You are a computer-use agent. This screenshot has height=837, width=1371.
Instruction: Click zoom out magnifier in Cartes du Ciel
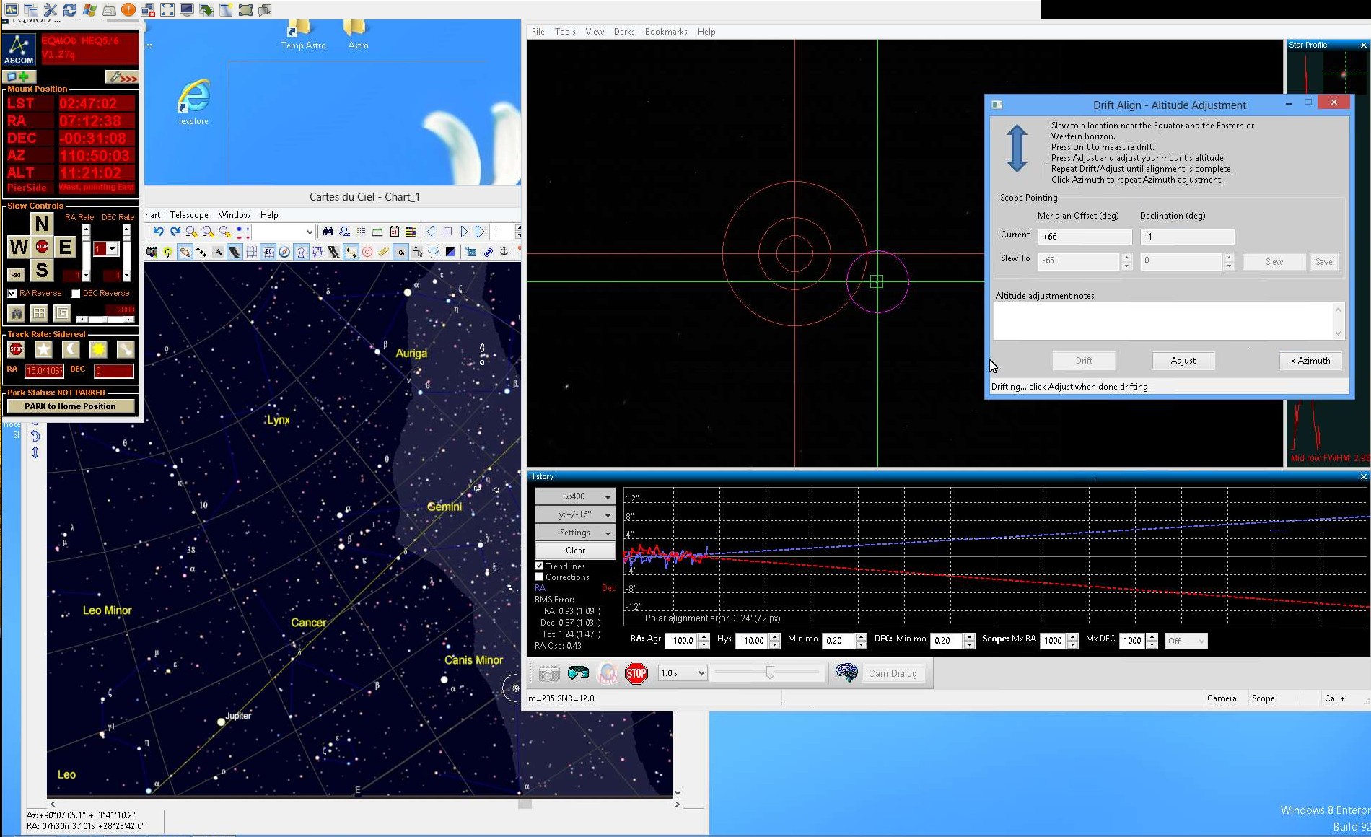tap(208, 232)
